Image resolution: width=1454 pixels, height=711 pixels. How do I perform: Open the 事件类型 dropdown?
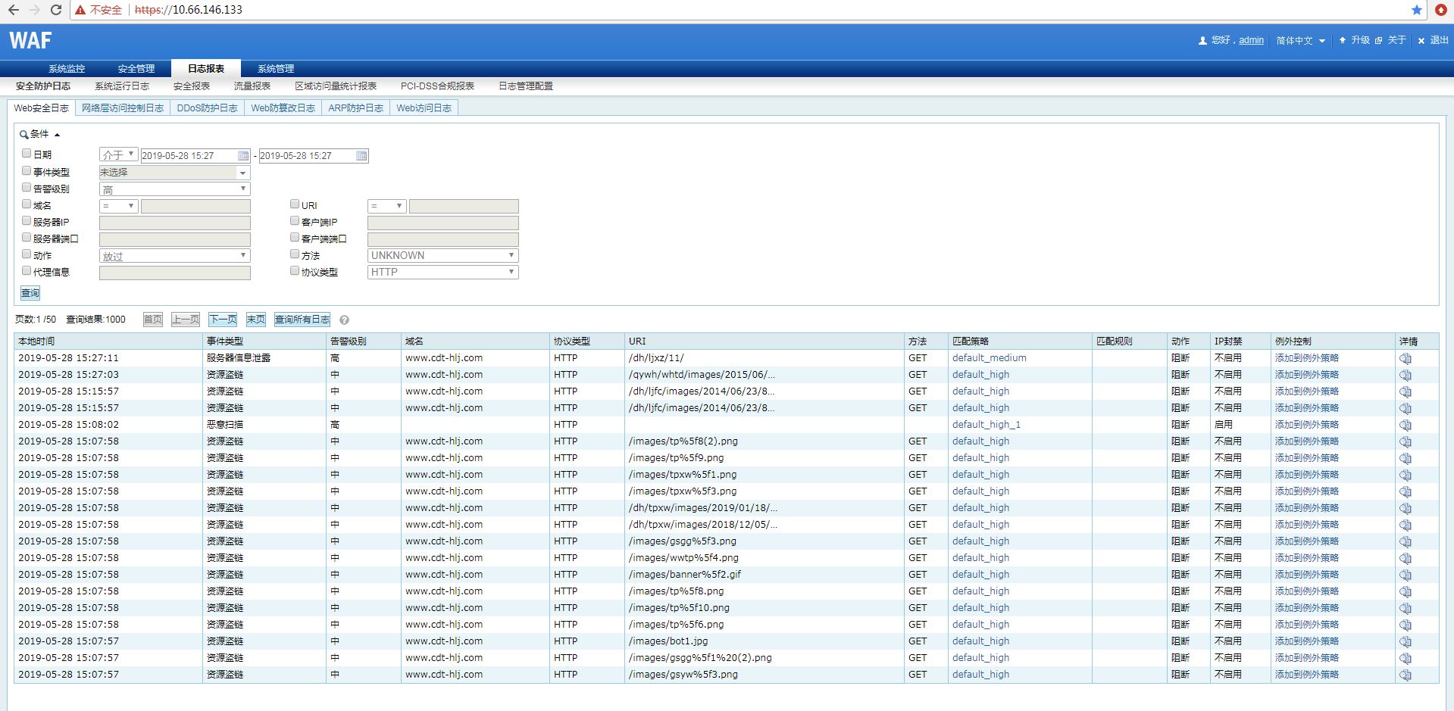coord(174,173)
